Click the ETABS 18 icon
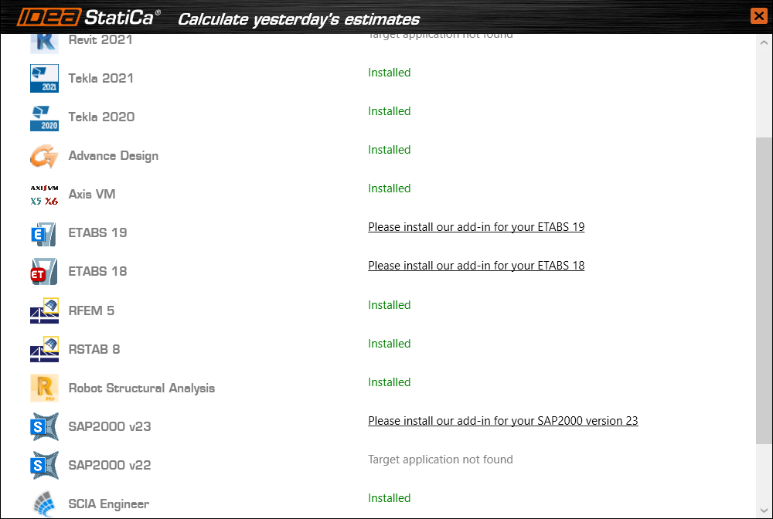The width and height of the screenshot is (773, 519). click(44, 272)
